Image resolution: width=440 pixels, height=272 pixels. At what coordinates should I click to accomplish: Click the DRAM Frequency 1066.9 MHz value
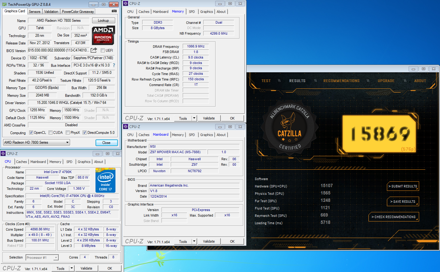click(196, 47)
